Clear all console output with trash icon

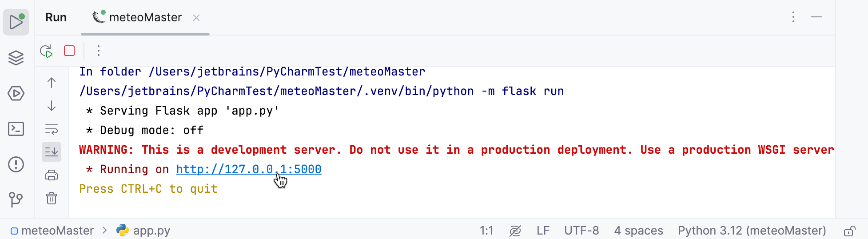(x=52, y=198)
